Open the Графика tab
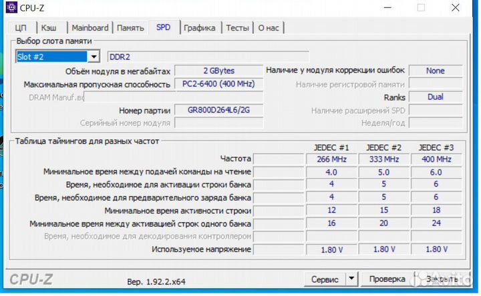This screenshot has width=481, height=296. pos(199,28)
